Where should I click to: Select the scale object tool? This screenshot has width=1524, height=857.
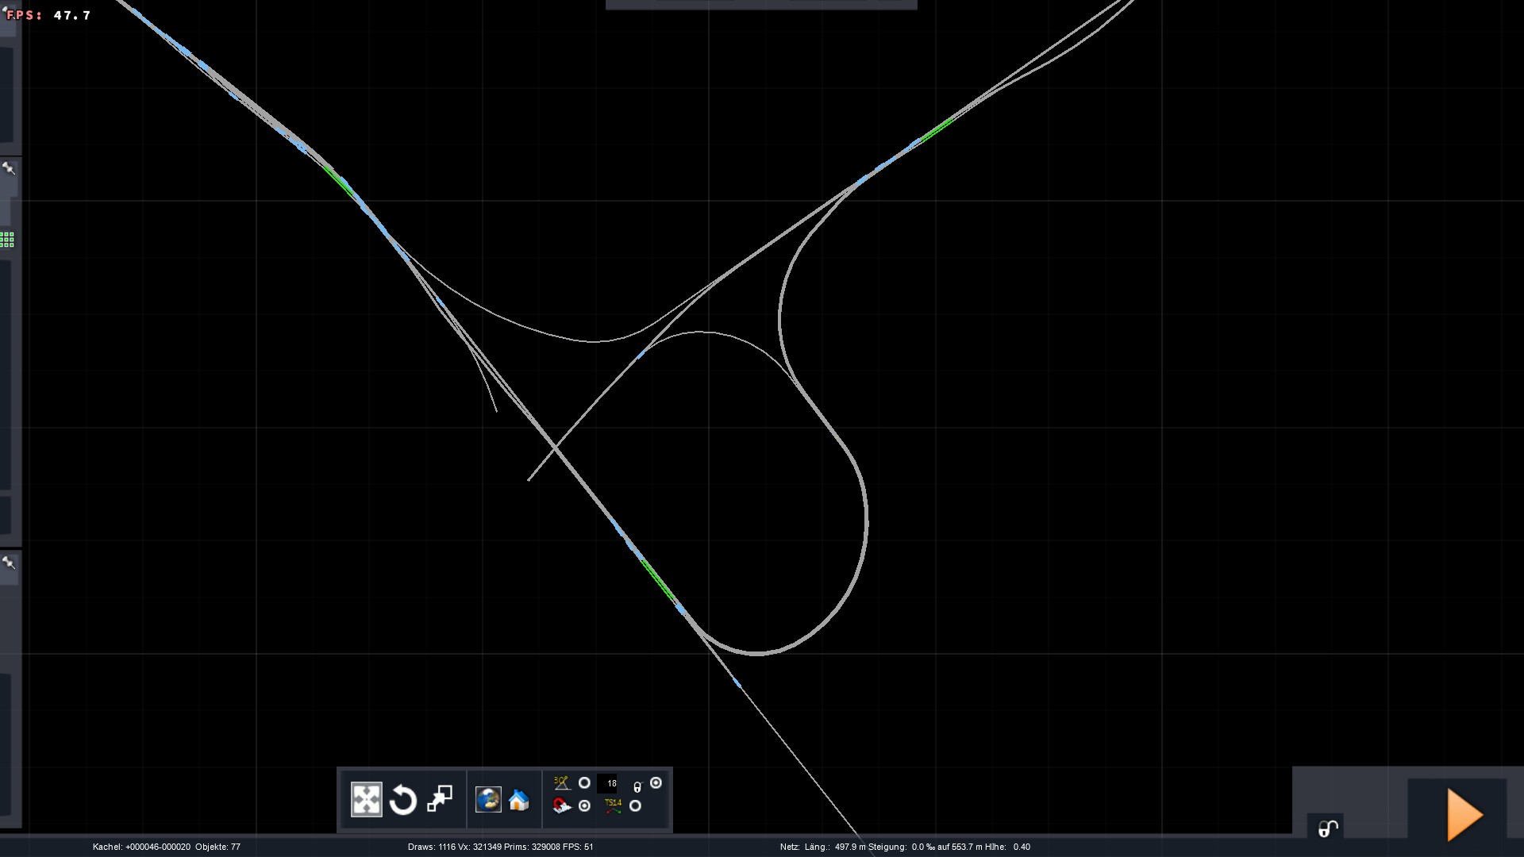coord(440,799)
